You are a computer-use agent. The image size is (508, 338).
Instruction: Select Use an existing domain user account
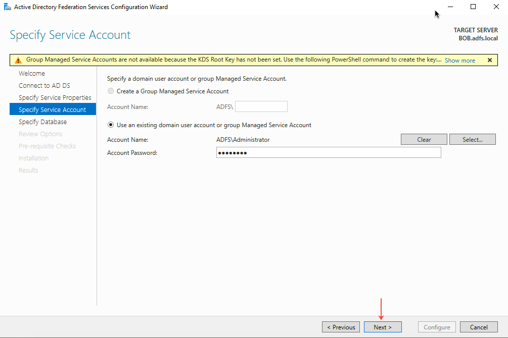tap(110, 125)
